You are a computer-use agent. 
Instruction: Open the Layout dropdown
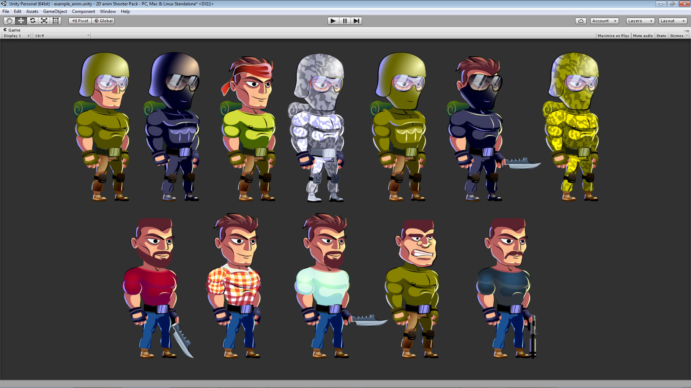point(672,20)
